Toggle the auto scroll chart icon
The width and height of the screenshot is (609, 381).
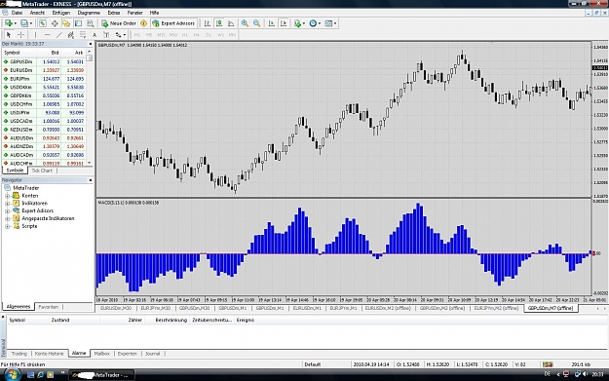pyautogui.click(x=272, y=23)
